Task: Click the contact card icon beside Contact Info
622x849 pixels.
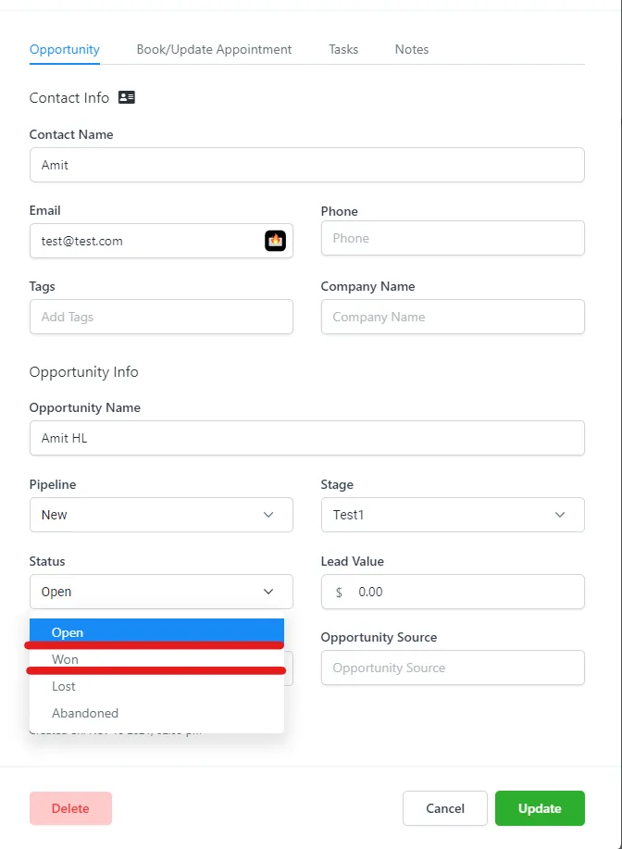Action: coord(127,97)
